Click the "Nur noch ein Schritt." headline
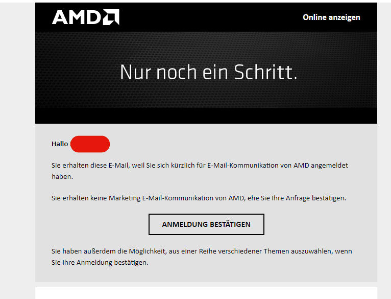 tap(209, 72)
